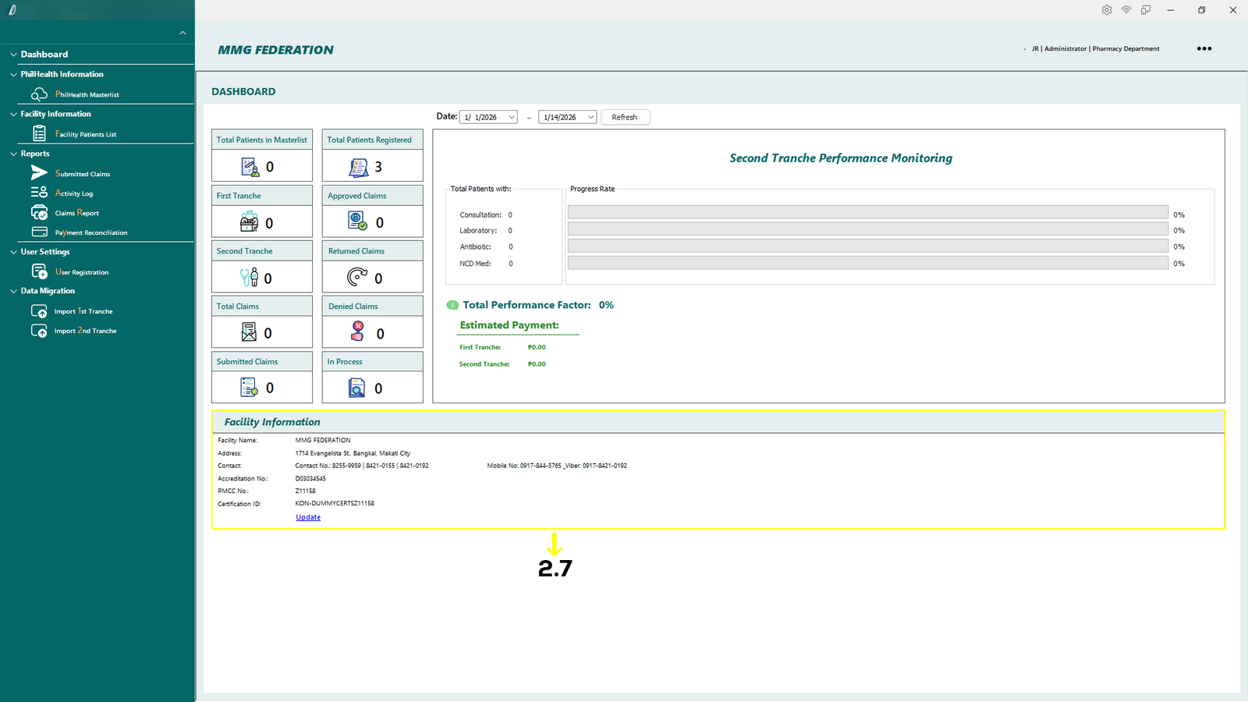Open PhilHealth Masterlist cloud icon
Image resolution: width=1248 pixels, height=702 pixels.
[x=39, y=94]
